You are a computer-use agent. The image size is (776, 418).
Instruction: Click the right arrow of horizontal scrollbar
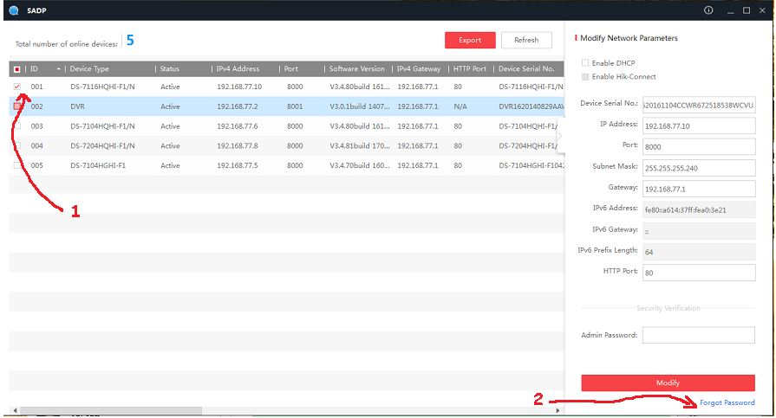point(558,410)
